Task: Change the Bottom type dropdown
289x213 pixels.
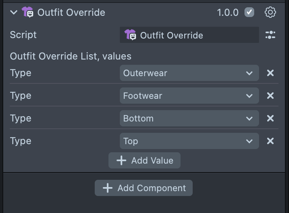Action: pos(189,118)
